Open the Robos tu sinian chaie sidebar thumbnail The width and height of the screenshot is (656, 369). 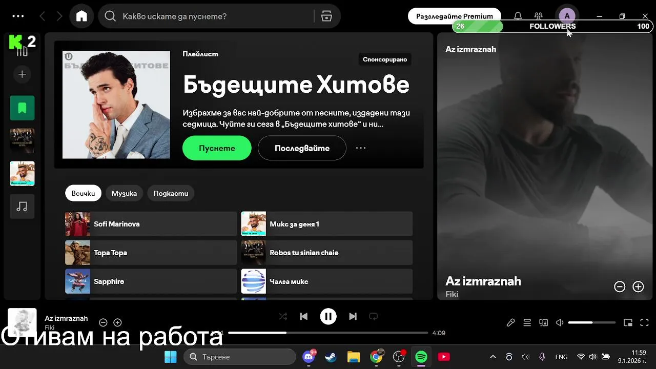pos(22,140)
